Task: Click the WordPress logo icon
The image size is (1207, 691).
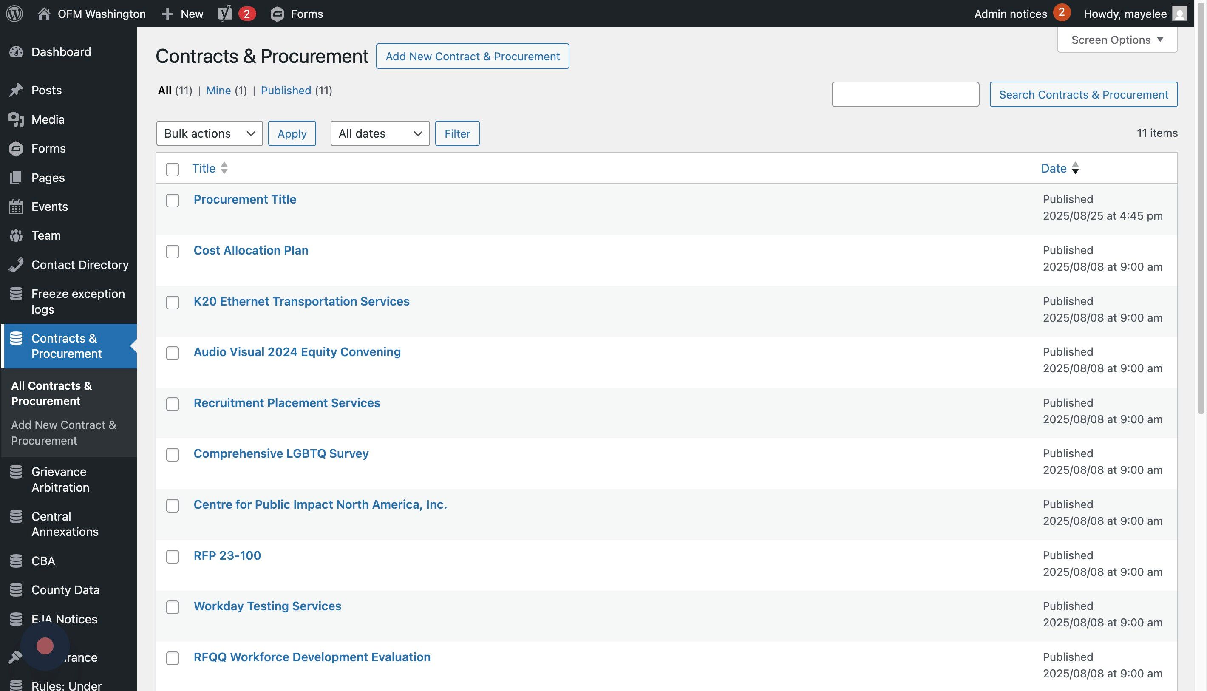Action: (14, 13)
